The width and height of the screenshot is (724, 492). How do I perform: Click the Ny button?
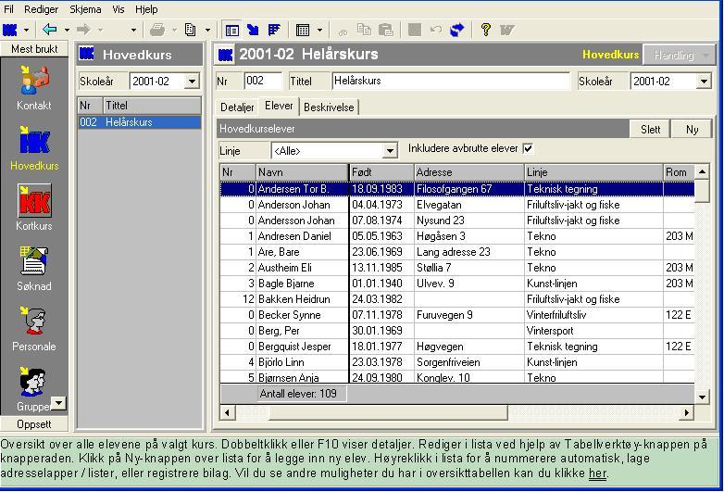pyautogui.click(x=692, y=130)
